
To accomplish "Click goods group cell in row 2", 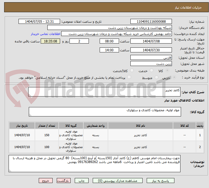I will click(x=71, y=147).
